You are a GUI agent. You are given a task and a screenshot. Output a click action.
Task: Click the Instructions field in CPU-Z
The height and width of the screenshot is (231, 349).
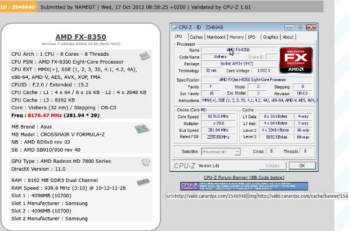click(259, 100)
